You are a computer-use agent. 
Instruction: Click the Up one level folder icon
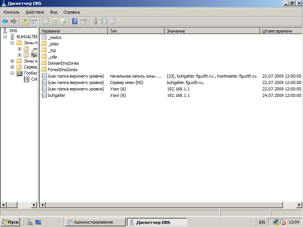point(25,22)
